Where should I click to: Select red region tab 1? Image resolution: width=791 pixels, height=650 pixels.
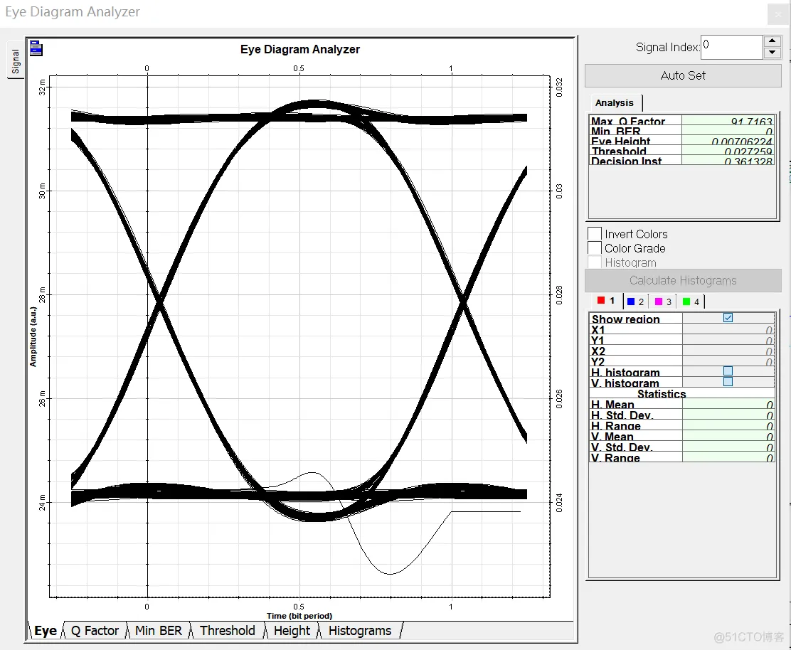(x=606, y=301)
